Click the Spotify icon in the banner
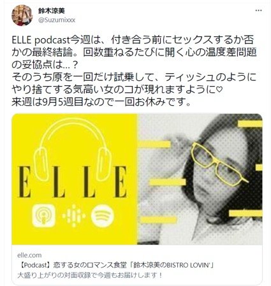The width and height of the screenshot is (271, 286). [103, 216]
